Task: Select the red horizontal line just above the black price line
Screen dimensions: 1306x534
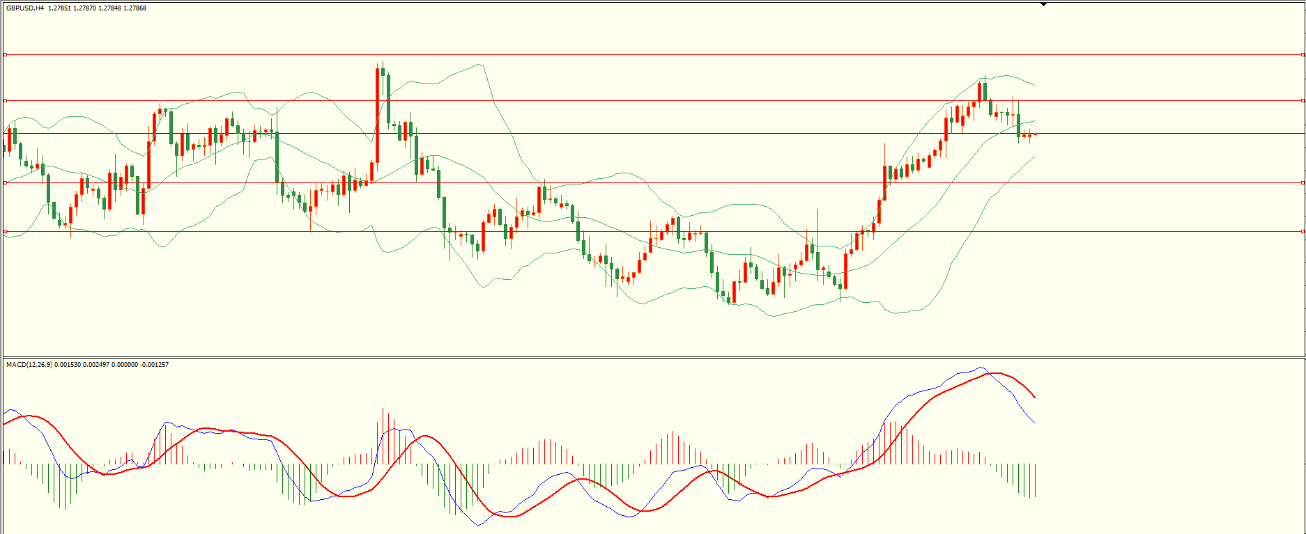Action: [653, 101]
